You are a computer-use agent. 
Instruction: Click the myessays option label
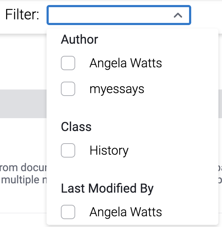click(117, 89)
